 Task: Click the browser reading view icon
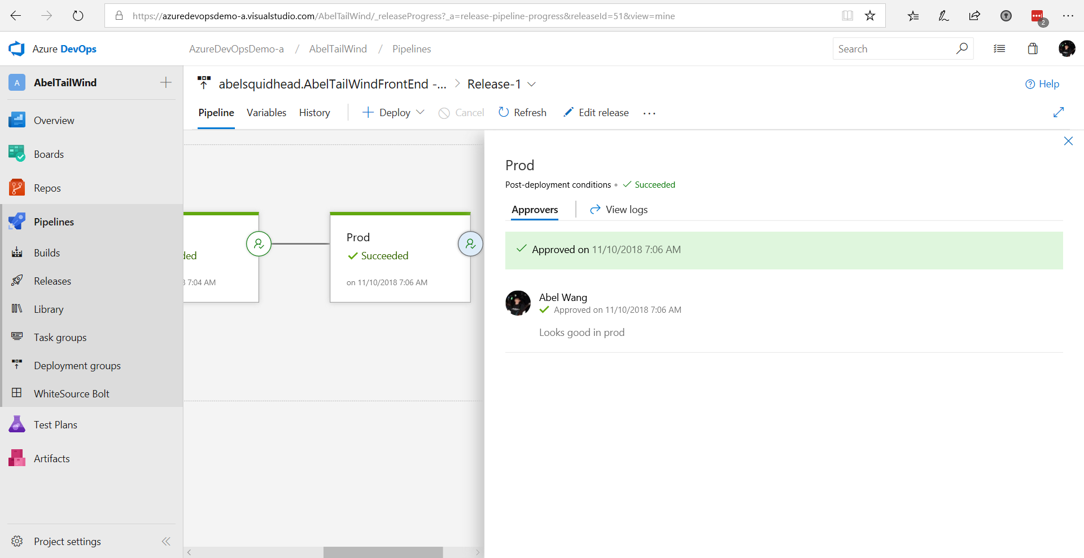pos(847,16)
